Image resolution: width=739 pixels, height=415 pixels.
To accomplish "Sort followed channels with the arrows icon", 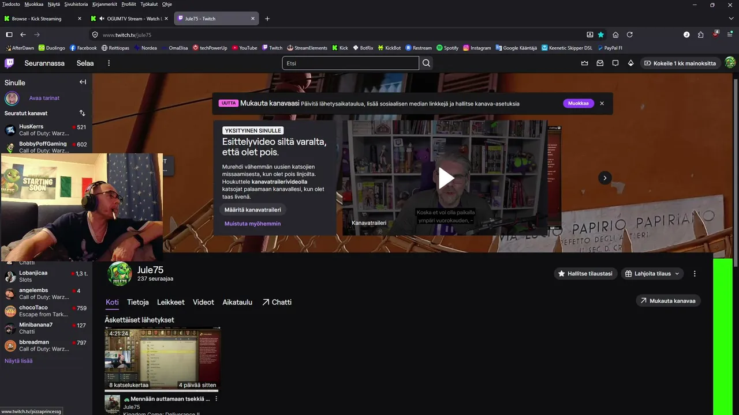I will point(82,113).
